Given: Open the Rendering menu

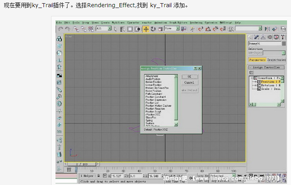Looking at the screenshot, I should tap(196, 22).
